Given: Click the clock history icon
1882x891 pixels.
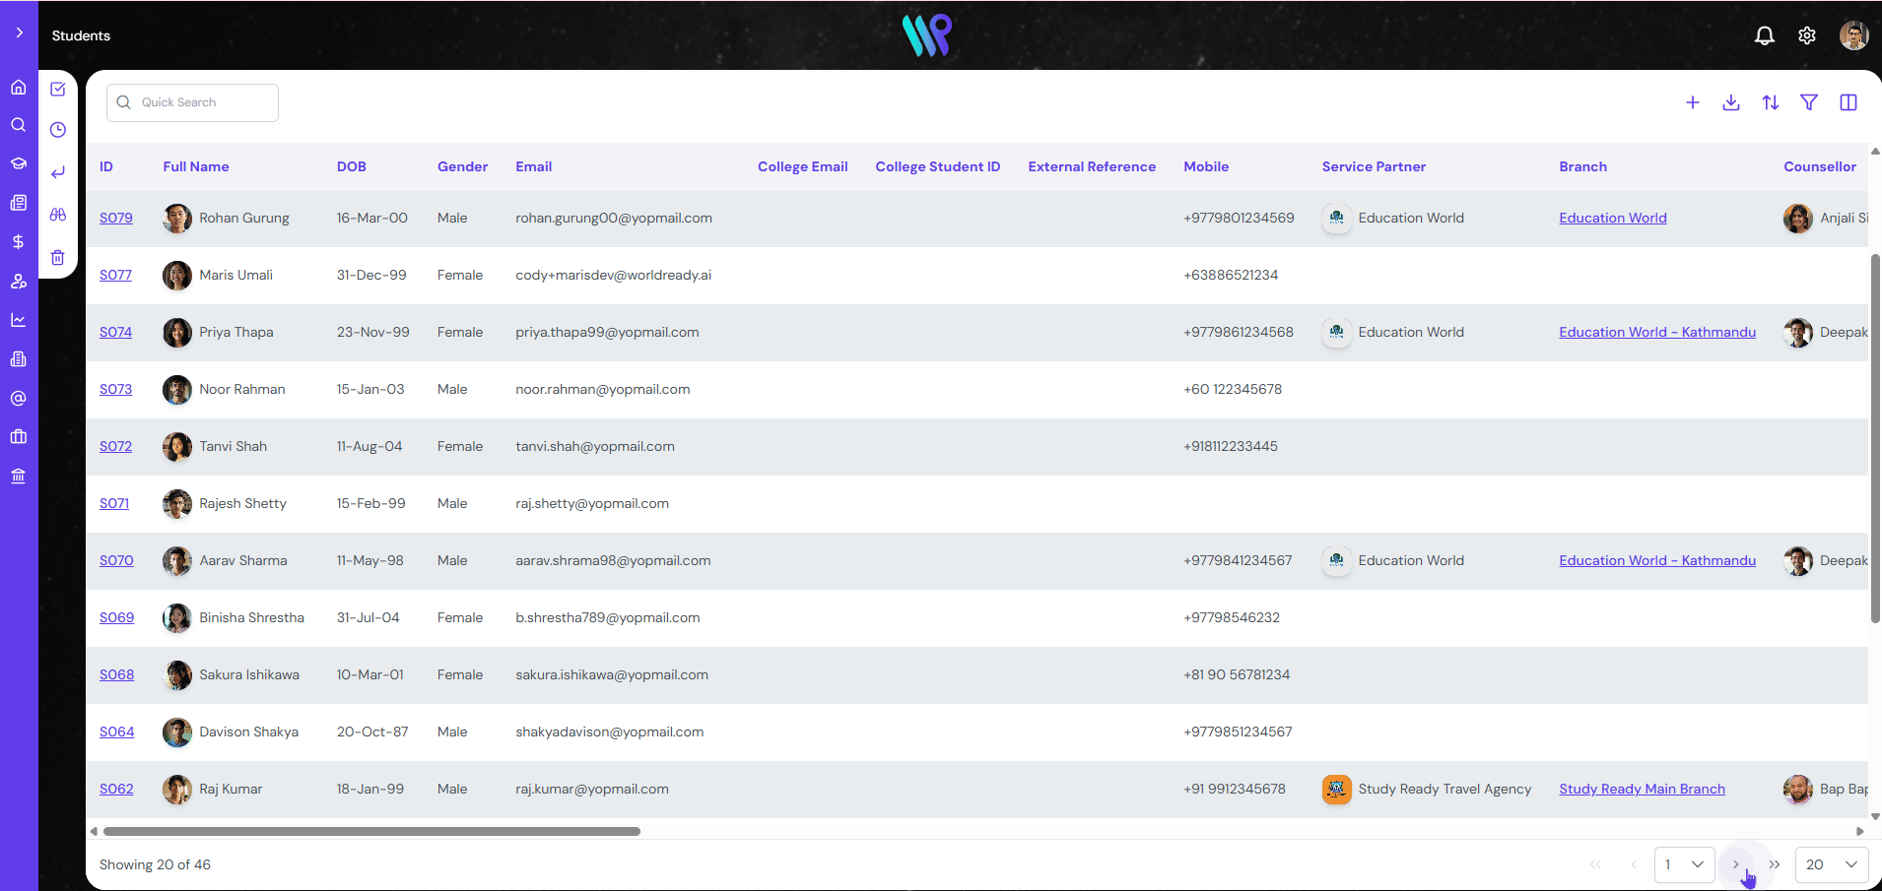Looking at the screenshot, I should (x=58, y=130).
